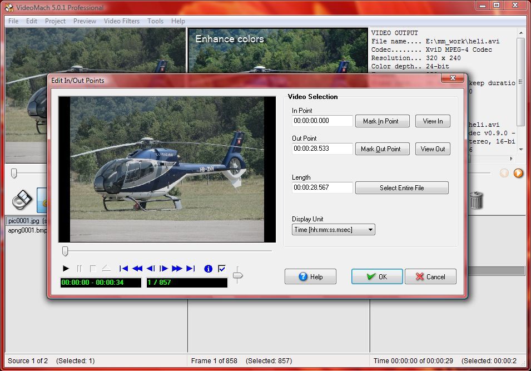Toggle the checkbox next to the info icon

[x=222, y=269]
